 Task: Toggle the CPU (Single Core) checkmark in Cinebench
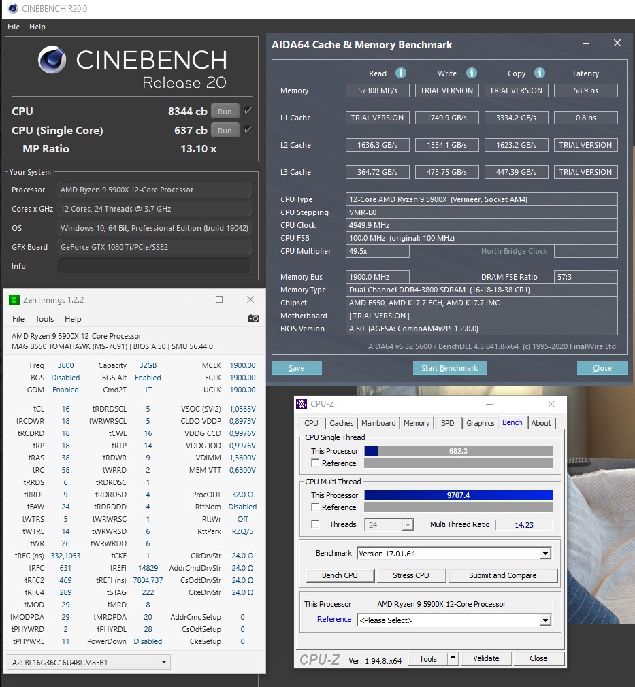click(x=248, y=130)
